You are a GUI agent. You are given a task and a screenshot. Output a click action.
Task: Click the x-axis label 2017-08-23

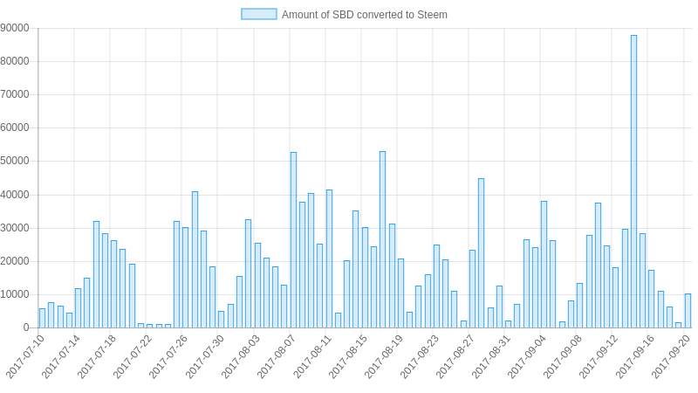(x=420, y=357)
